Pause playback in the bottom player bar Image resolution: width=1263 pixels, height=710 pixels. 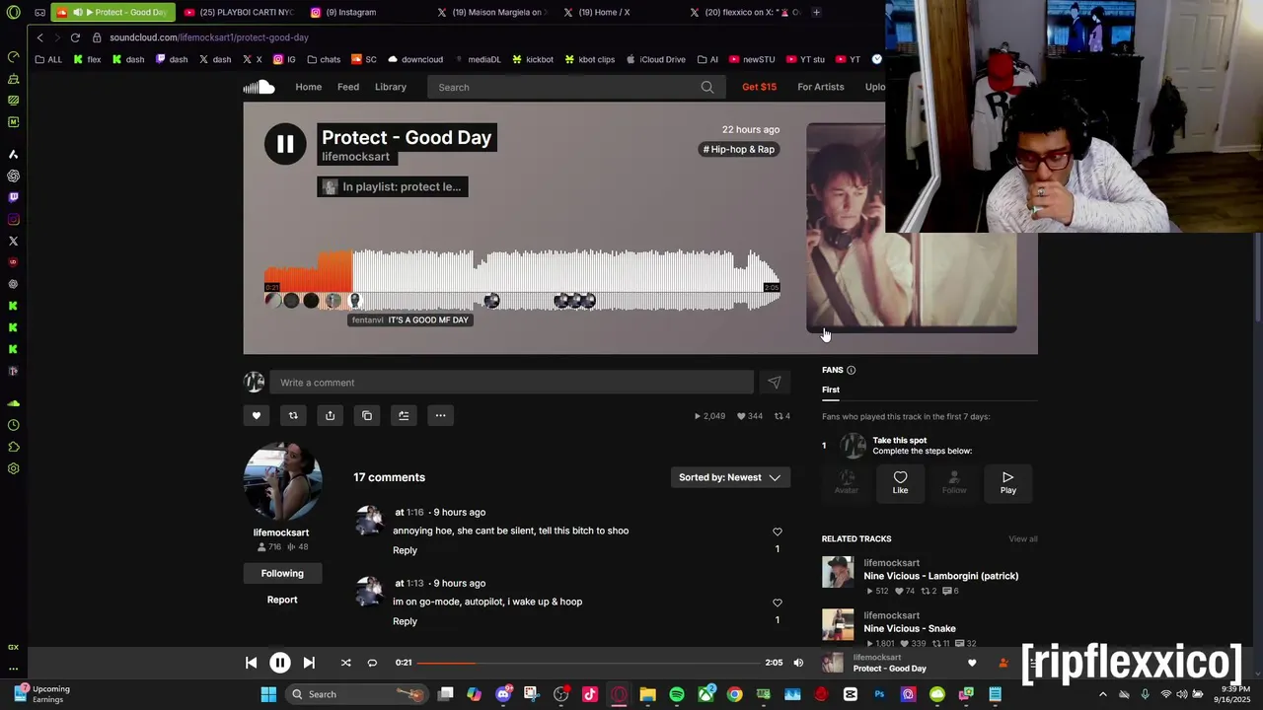tap(280, 663)
